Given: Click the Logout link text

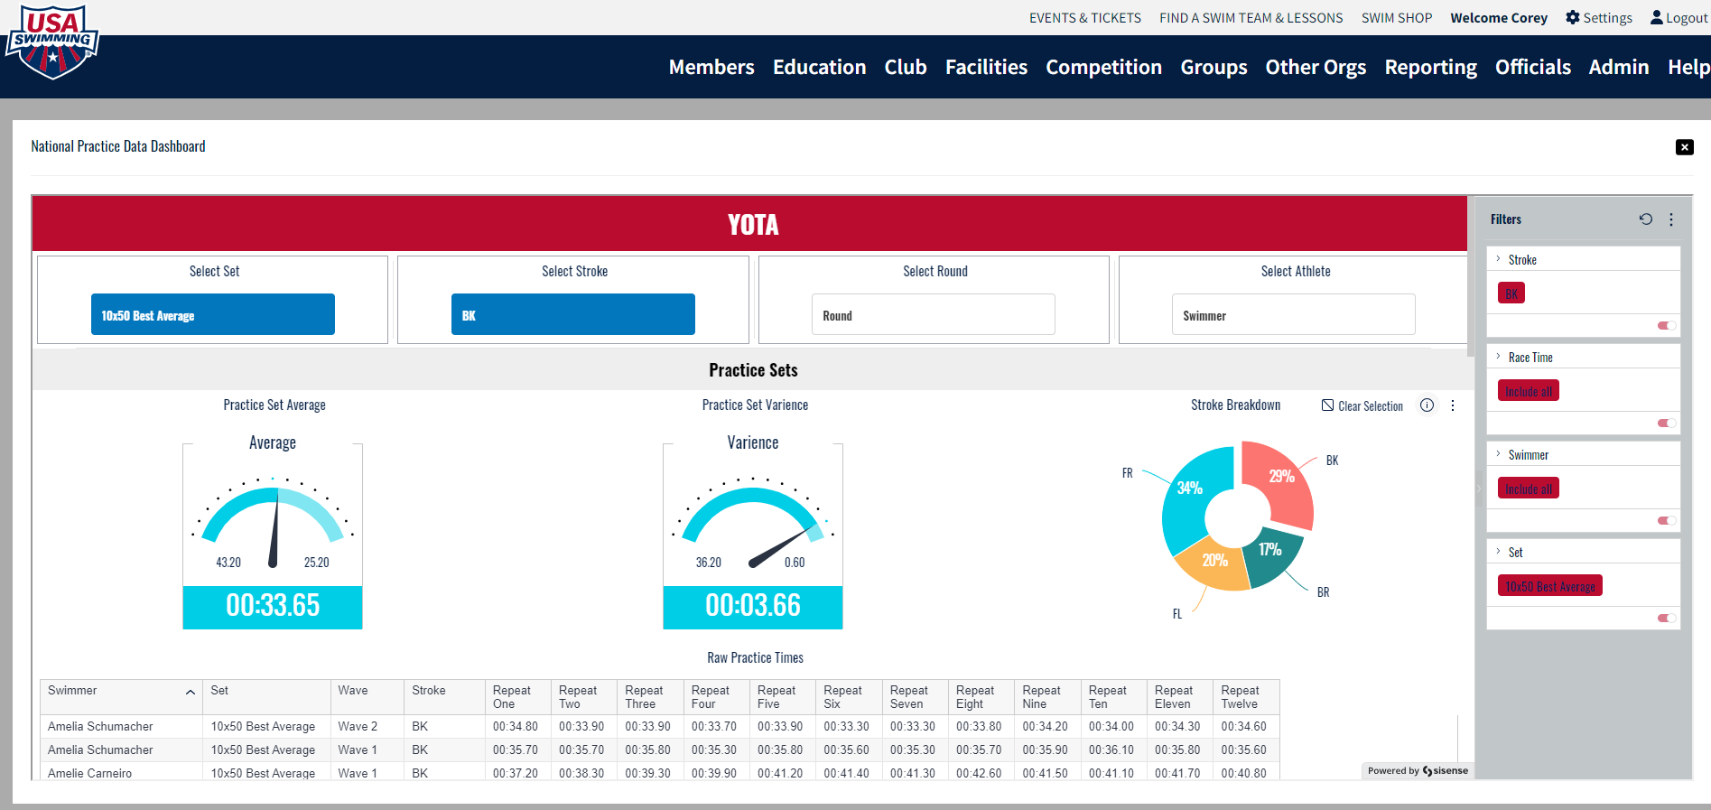Looking at the screenshot, I should tap(1687, 18).
